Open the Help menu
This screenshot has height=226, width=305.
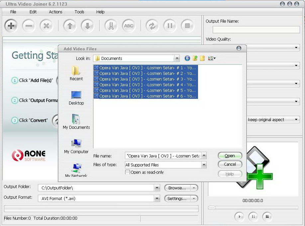tap(100, 12)
